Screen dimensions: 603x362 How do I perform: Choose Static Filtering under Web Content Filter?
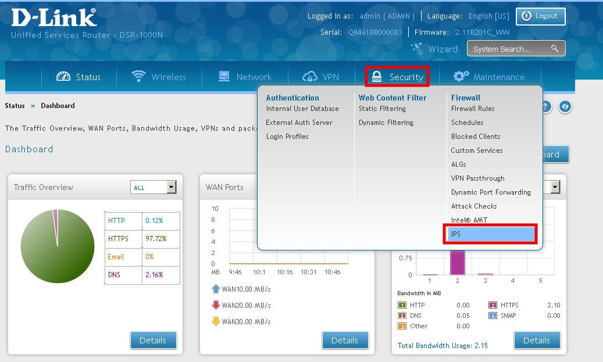click(x=382, y=109)
